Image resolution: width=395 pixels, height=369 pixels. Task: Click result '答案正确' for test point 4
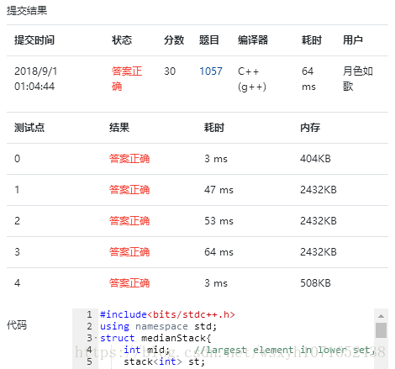click(129, 283)
